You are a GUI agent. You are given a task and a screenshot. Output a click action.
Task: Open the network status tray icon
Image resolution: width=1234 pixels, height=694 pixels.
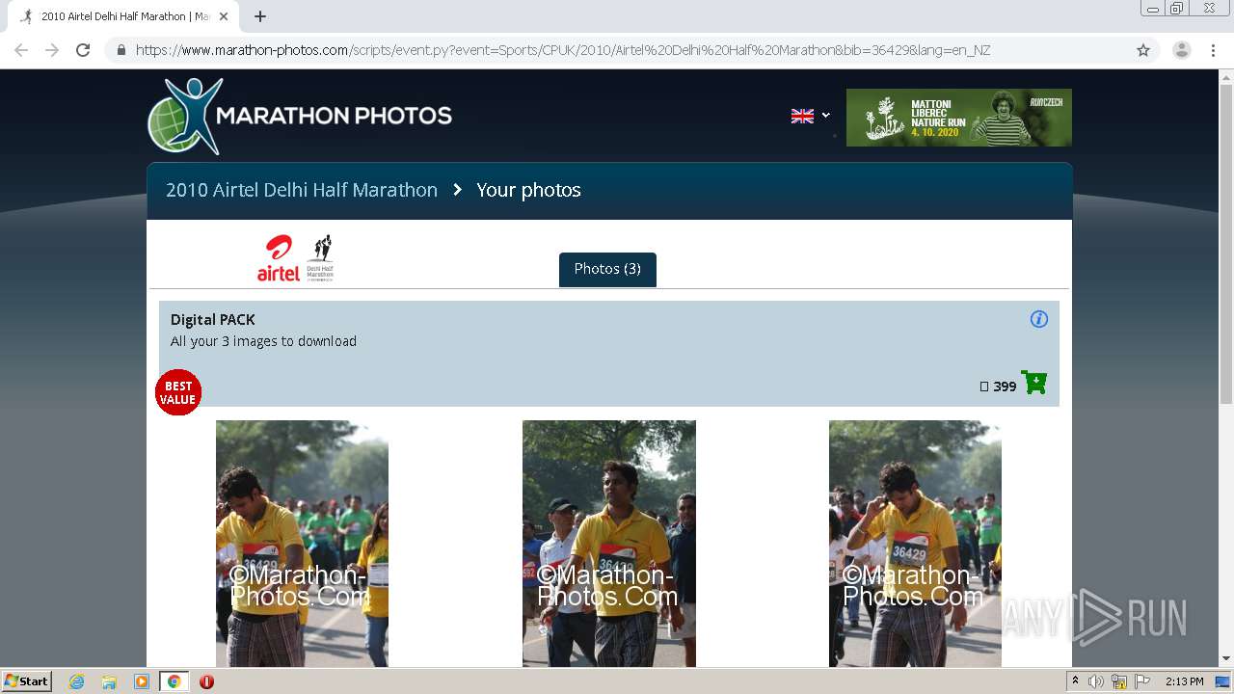pyautogui.click(x=1119, y=681)
